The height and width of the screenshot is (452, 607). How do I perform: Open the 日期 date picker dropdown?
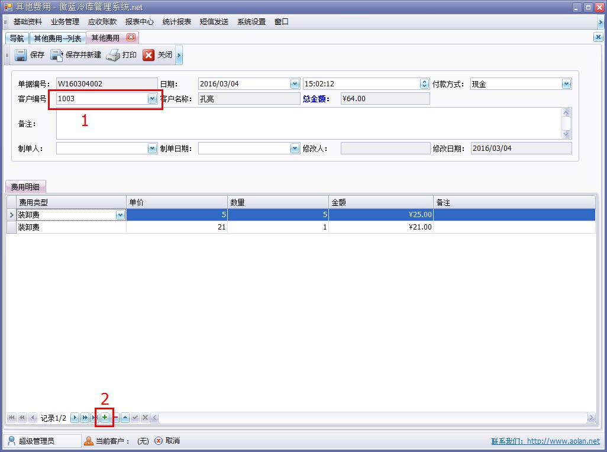click(x=294, y=83)
